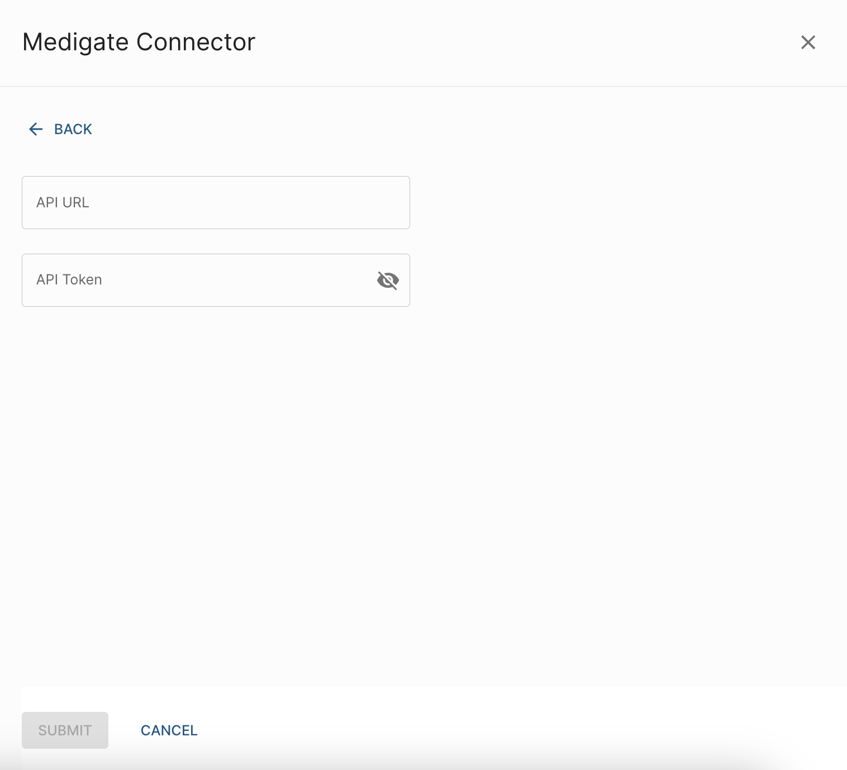This screenshot has width=847, height=770.
Task: Select the API URL input field
Action: coord(216,202)
